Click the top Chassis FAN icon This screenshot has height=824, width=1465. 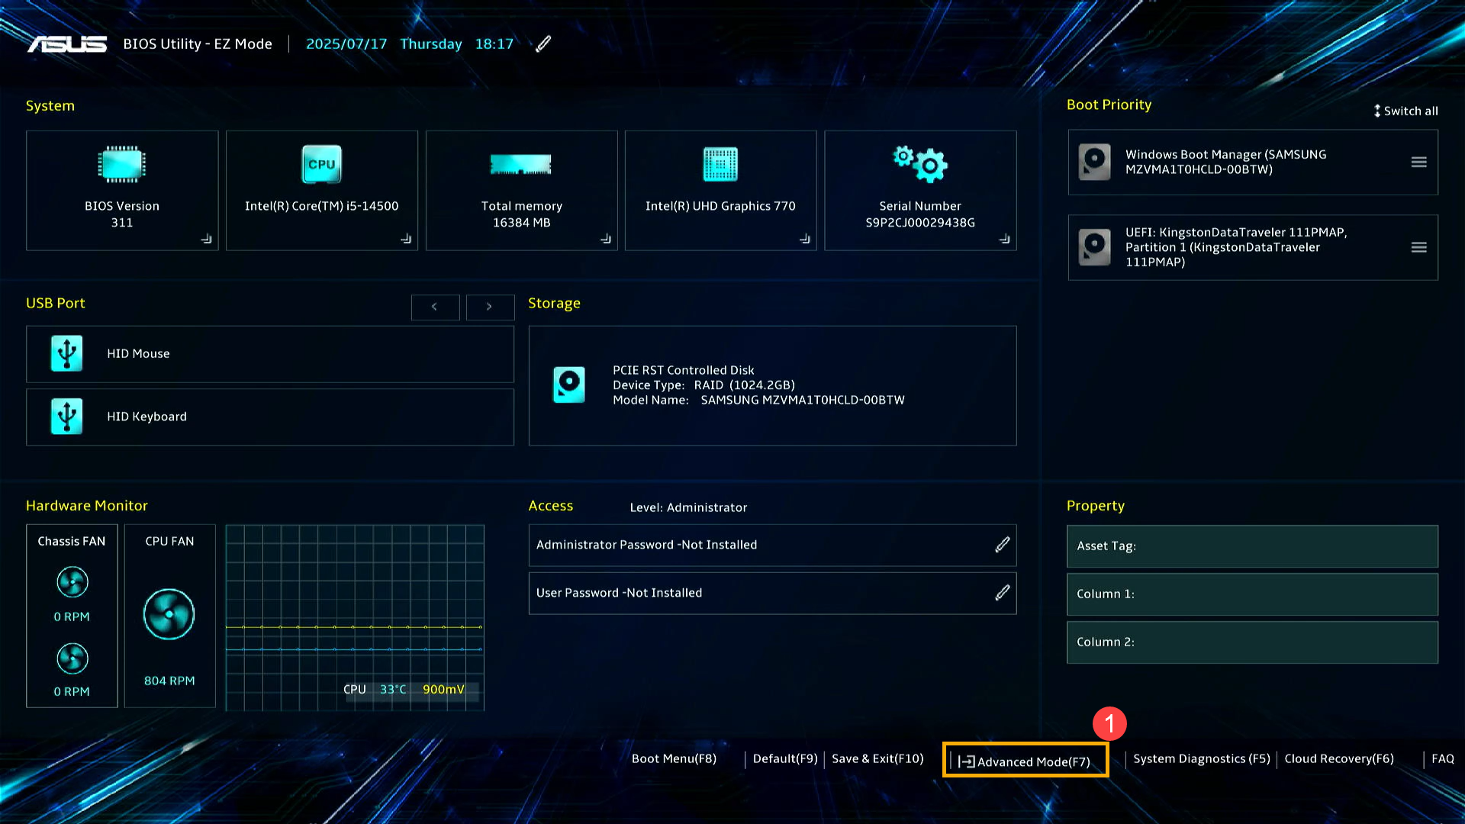tap(72, 583)
